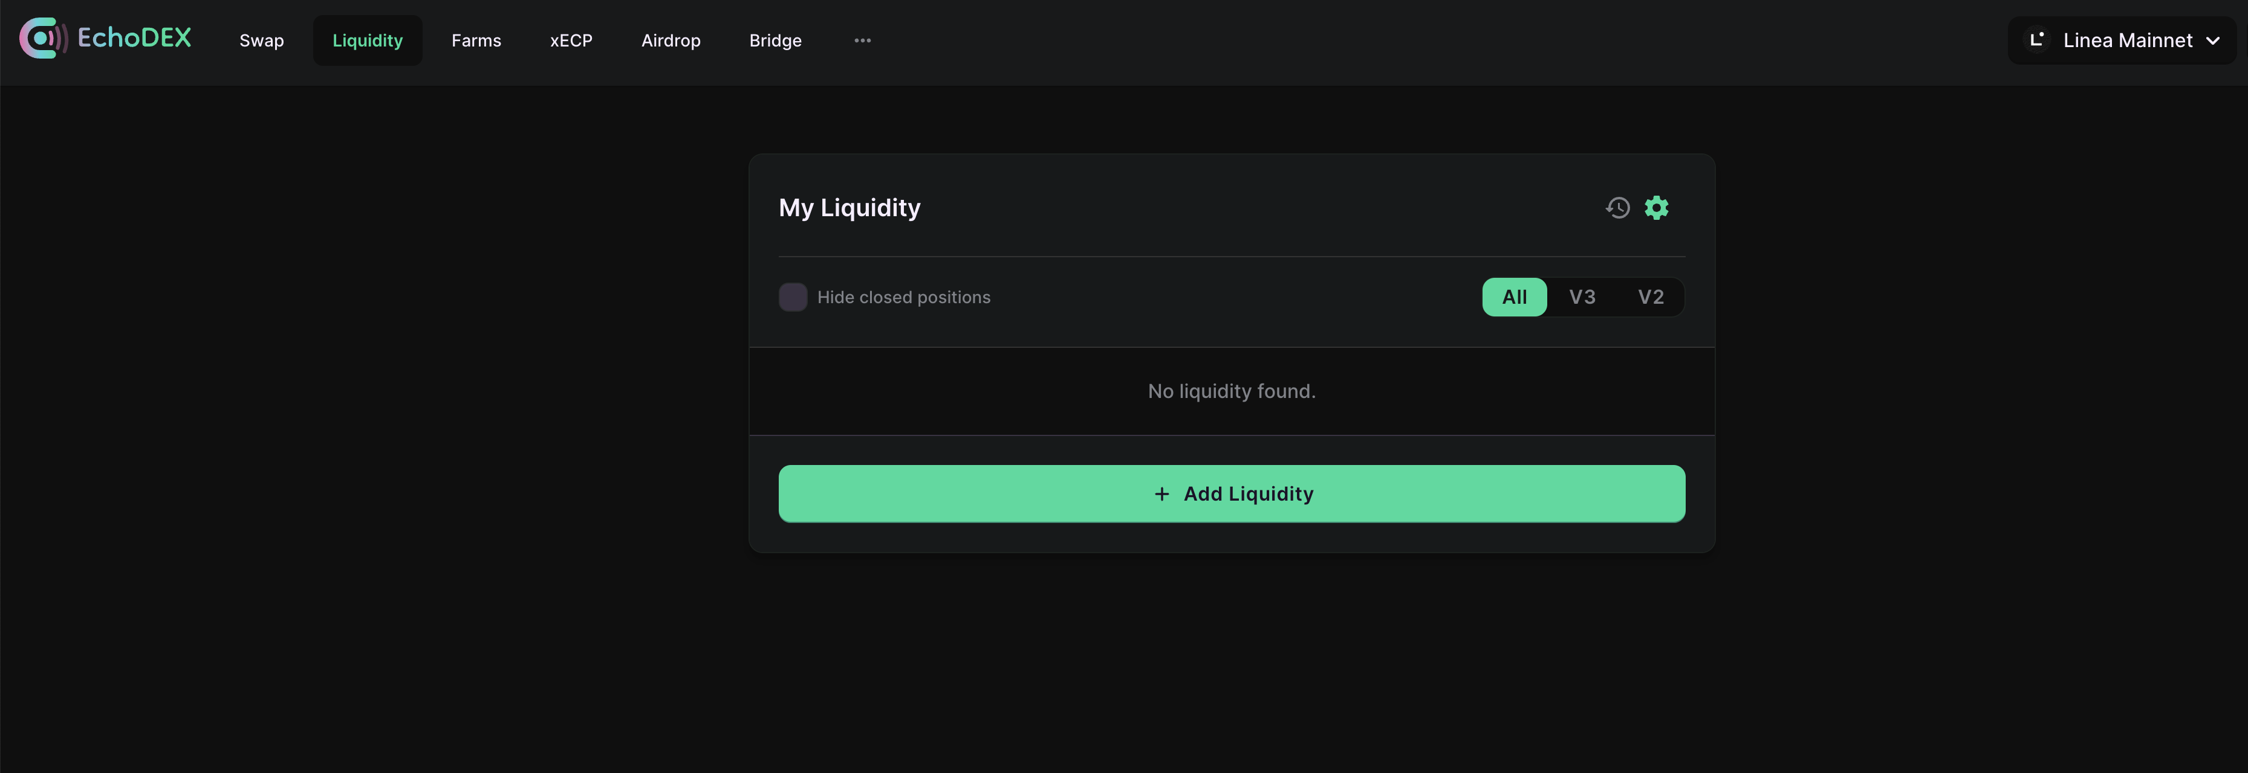Screen dimensions: 2248x773
Task: Click the Add Liquidity button
Action: (1232, 494)
